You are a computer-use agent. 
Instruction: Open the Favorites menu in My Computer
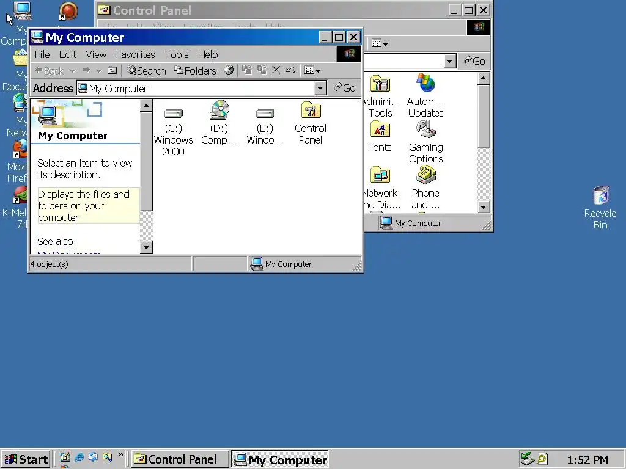[x=135, y=54]
